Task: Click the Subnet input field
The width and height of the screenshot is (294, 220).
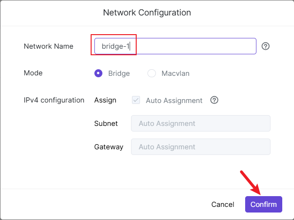Action: point(201,124)
